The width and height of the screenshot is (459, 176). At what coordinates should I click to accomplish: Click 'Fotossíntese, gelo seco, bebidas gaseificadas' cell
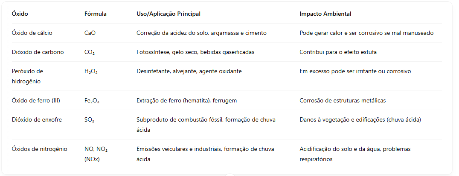pyautogui.click(x=195, y=52)
